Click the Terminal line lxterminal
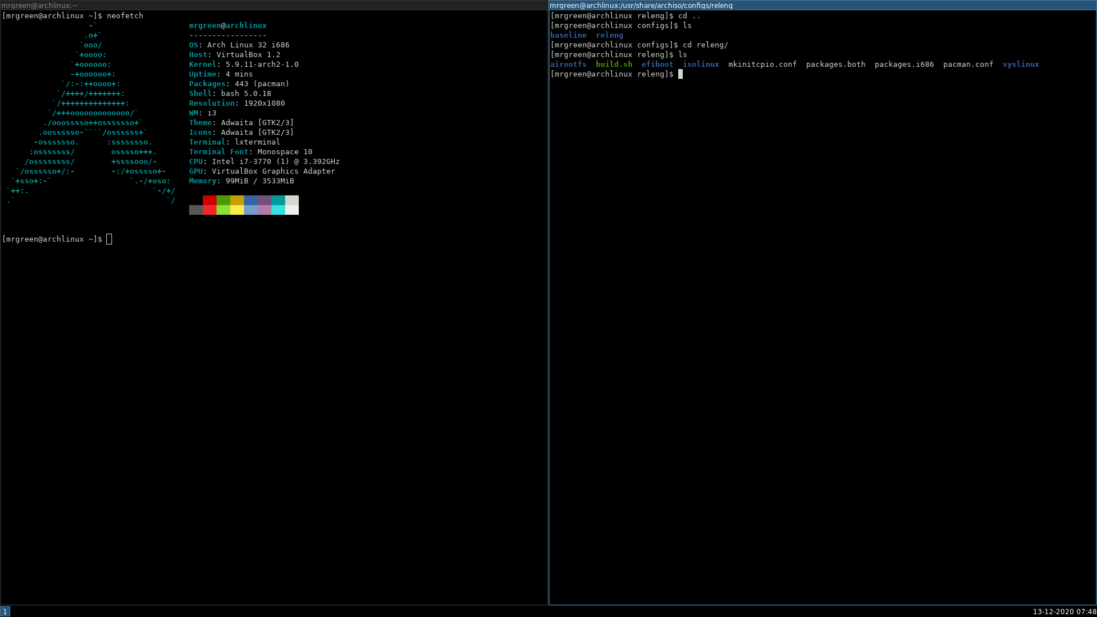This screenshot has width=1097, height=617. tap(235, 142)
